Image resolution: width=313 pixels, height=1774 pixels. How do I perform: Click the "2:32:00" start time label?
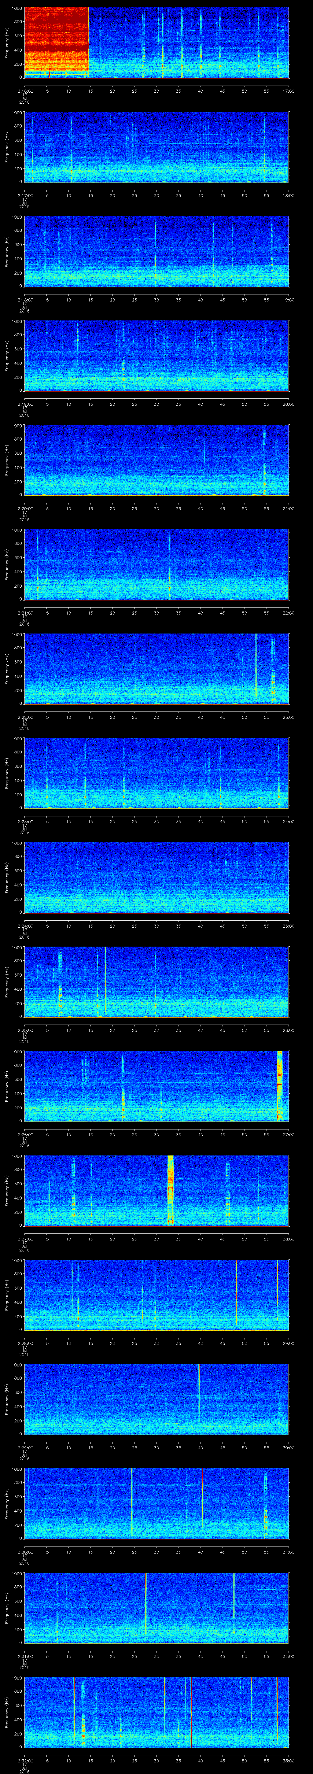pyautogui.click(x=25, y=1761)
